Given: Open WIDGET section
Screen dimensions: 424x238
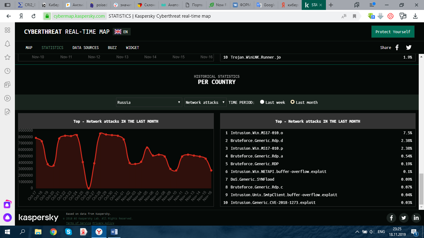Looking at the screenshot, I should [x=133, y=47].
